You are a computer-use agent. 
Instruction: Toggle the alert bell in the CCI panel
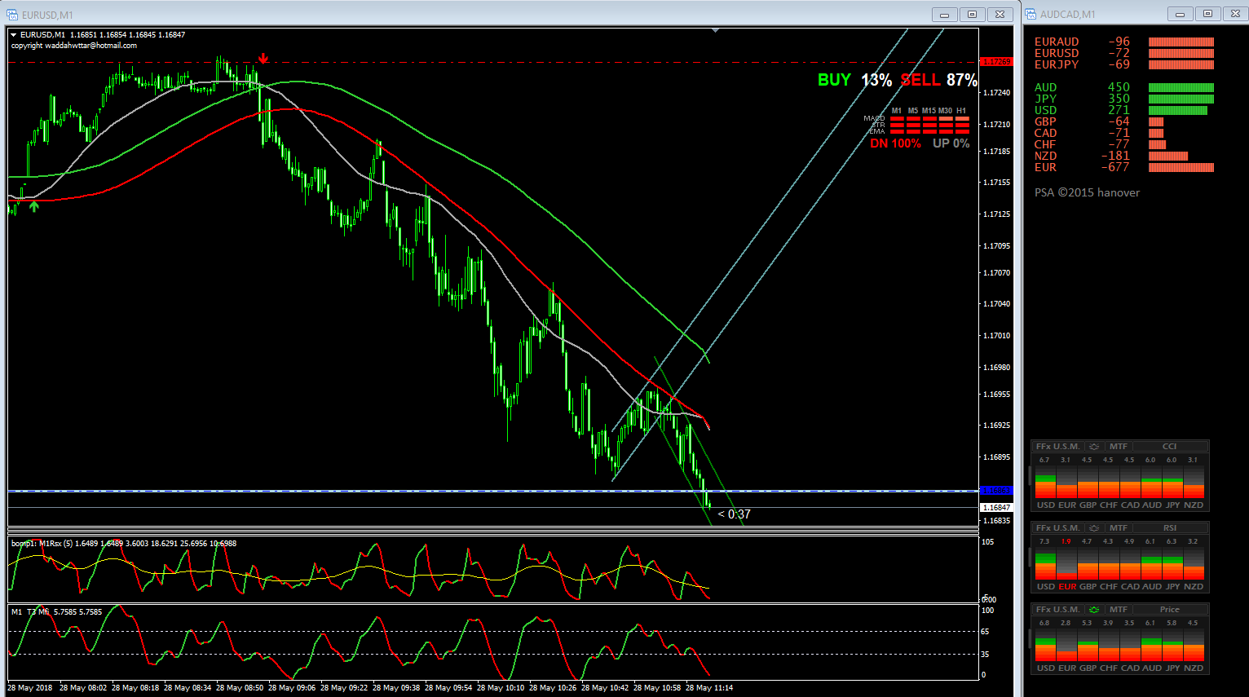click(x=1094, y=447)
